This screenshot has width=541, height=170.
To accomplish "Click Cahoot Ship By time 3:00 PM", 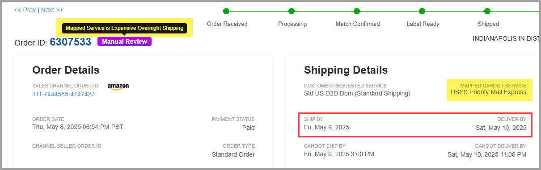I will [x=363, y=154].
